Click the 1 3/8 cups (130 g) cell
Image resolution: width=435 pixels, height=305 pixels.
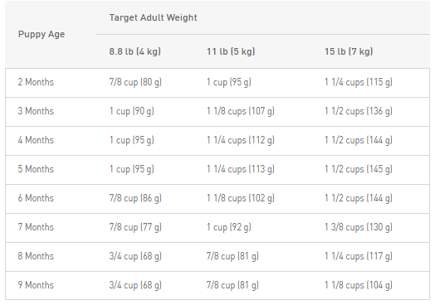pos(359,227)
